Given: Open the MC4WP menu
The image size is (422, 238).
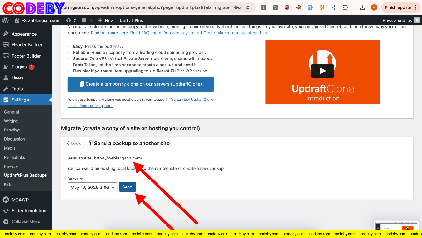Looking at the screenshot, I should 20,200.
